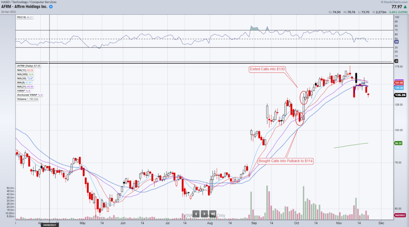Viewport: 409px width, 227px height.
Task: Select the RSI(14) indicator legend label
Action: pyautogui.click(x=25, y=17)
